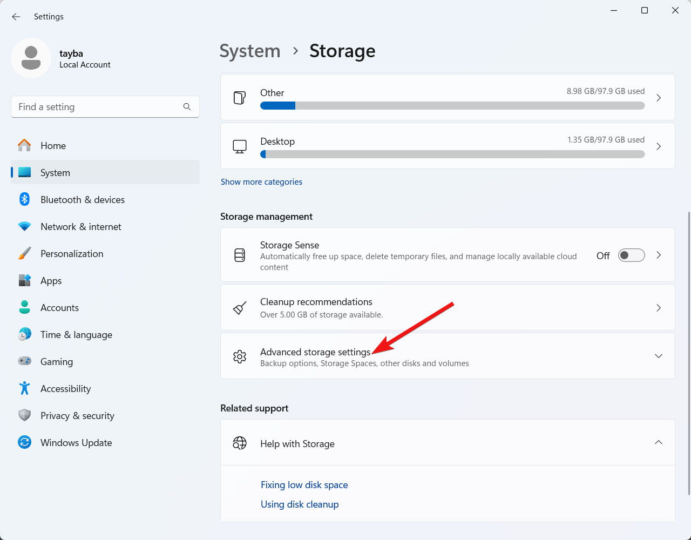Click the Accessibility figure icon
The width and height of the screenshot is (691, 540).
[24, 388]
